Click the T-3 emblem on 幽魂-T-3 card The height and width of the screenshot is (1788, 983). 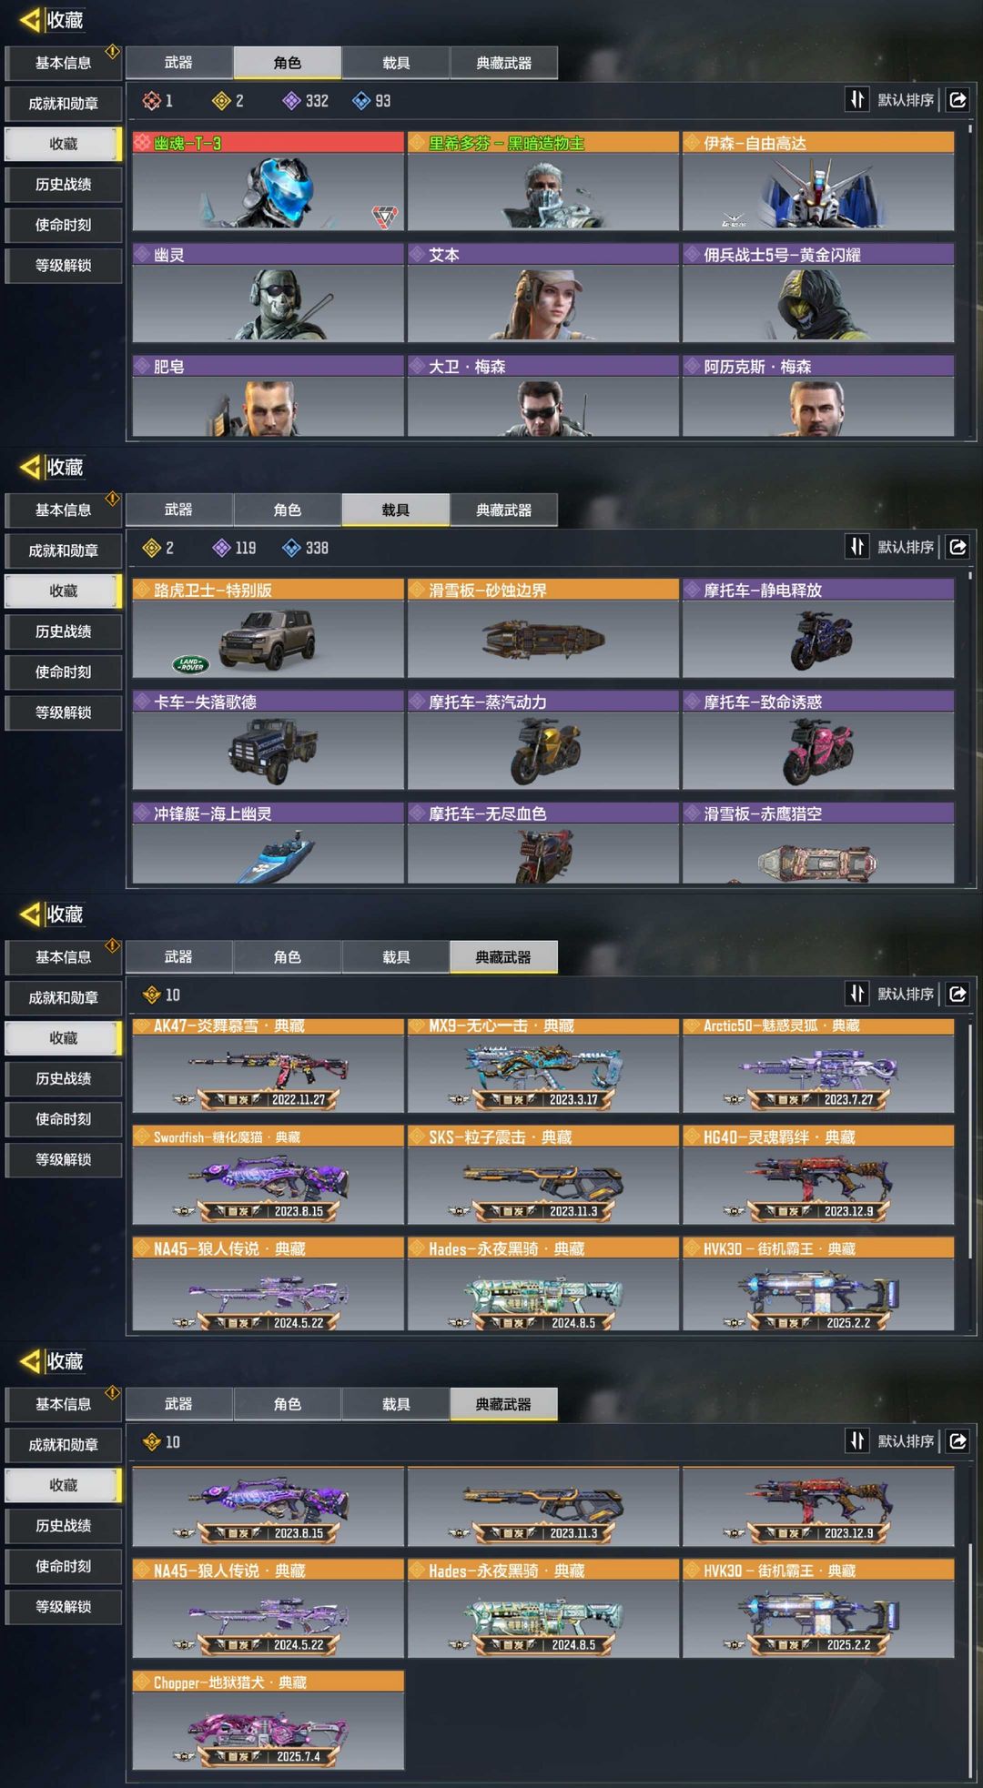tap(384, 217)
